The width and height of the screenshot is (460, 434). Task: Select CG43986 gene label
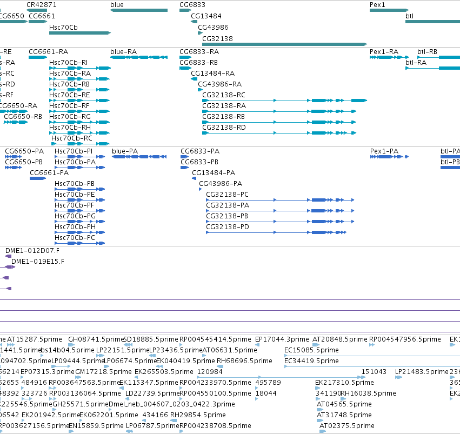(213, 28)
